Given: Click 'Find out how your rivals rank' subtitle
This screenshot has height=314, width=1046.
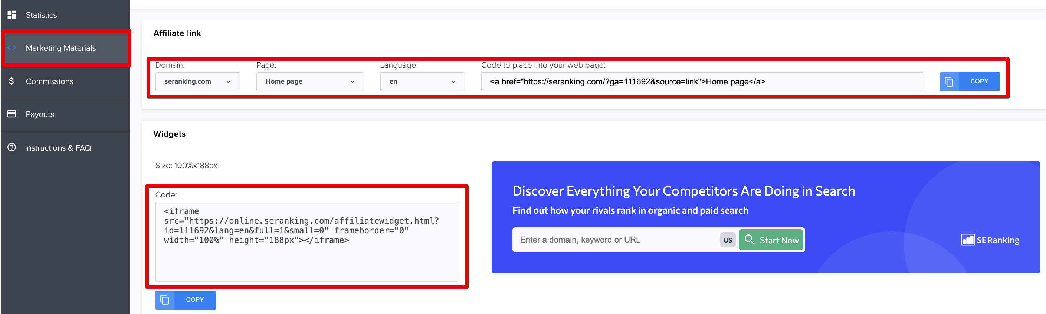Looking at the screenshot, I should [x=630, y=210].
